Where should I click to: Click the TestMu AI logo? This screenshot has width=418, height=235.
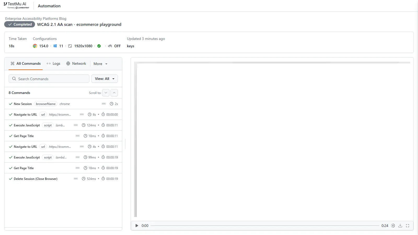pos(16,5)
